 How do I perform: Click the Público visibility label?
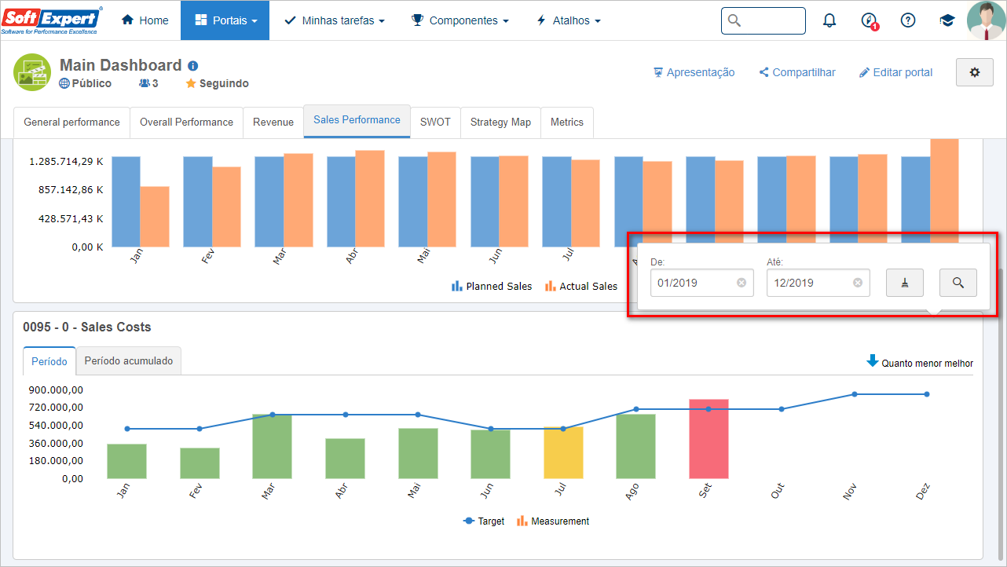point(86,83)
